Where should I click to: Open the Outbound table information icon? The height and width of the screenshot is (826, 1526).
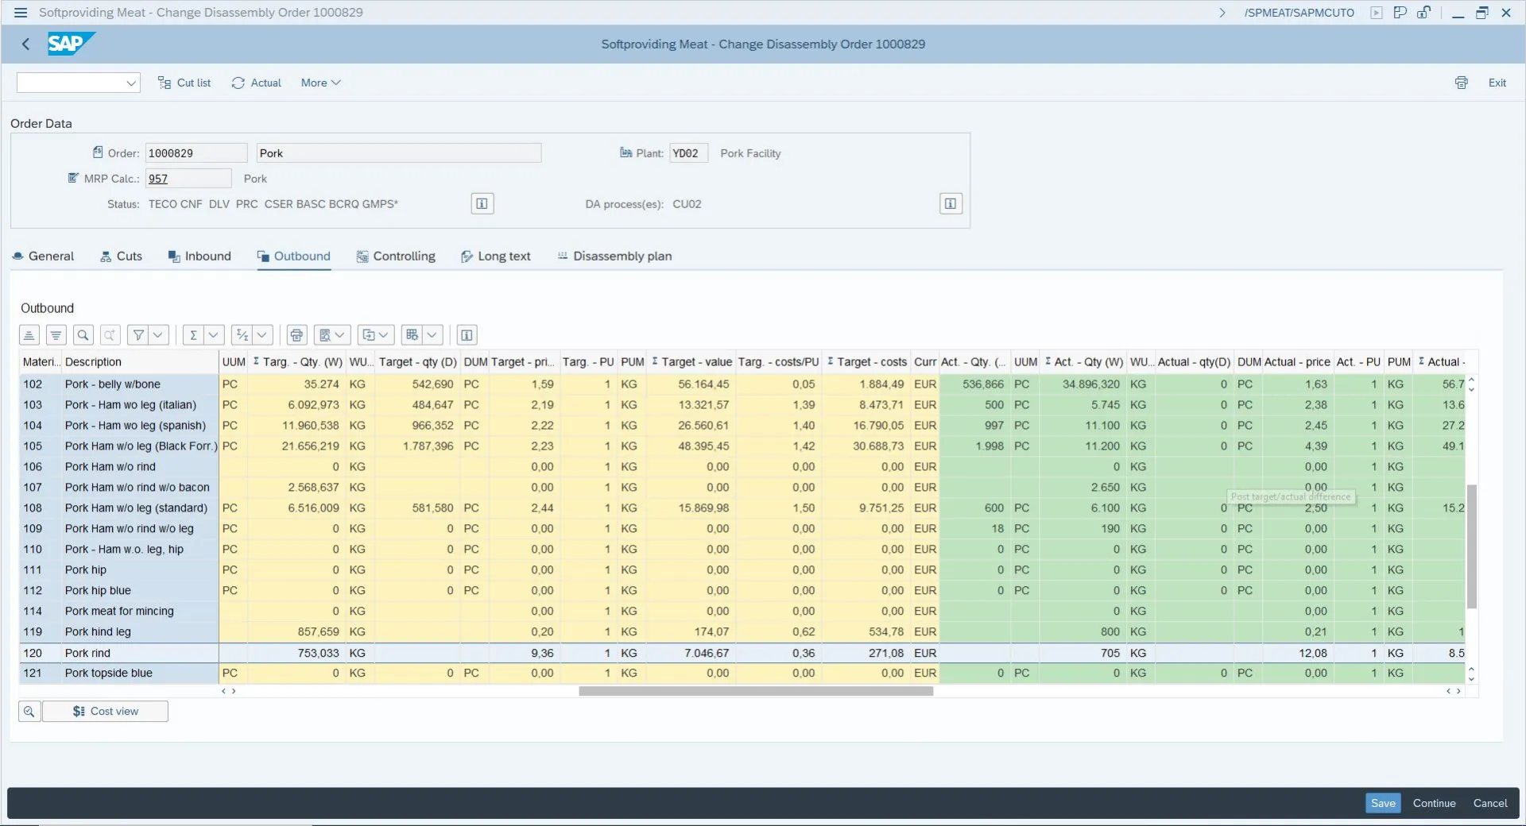(467, 335)
